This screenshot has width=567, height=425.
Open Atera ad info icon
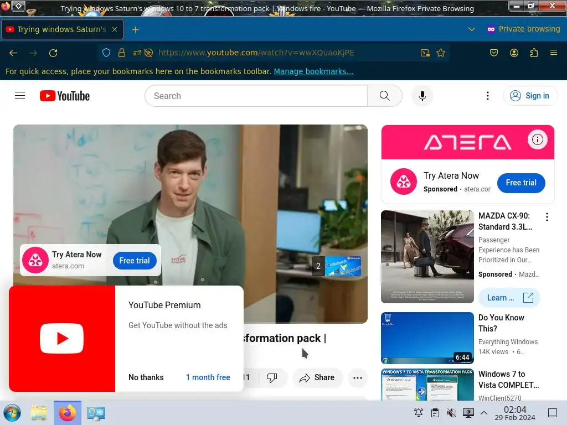(537, 139)
